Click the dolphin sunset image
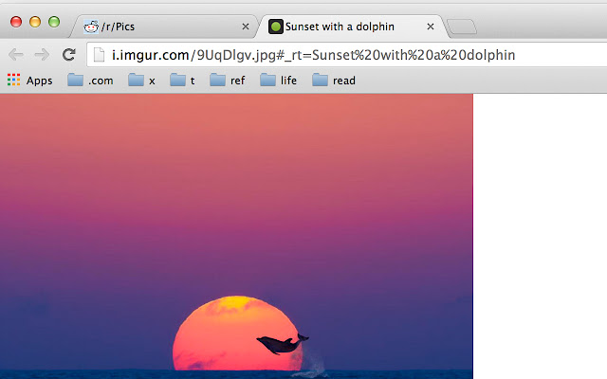 [236, 236]
